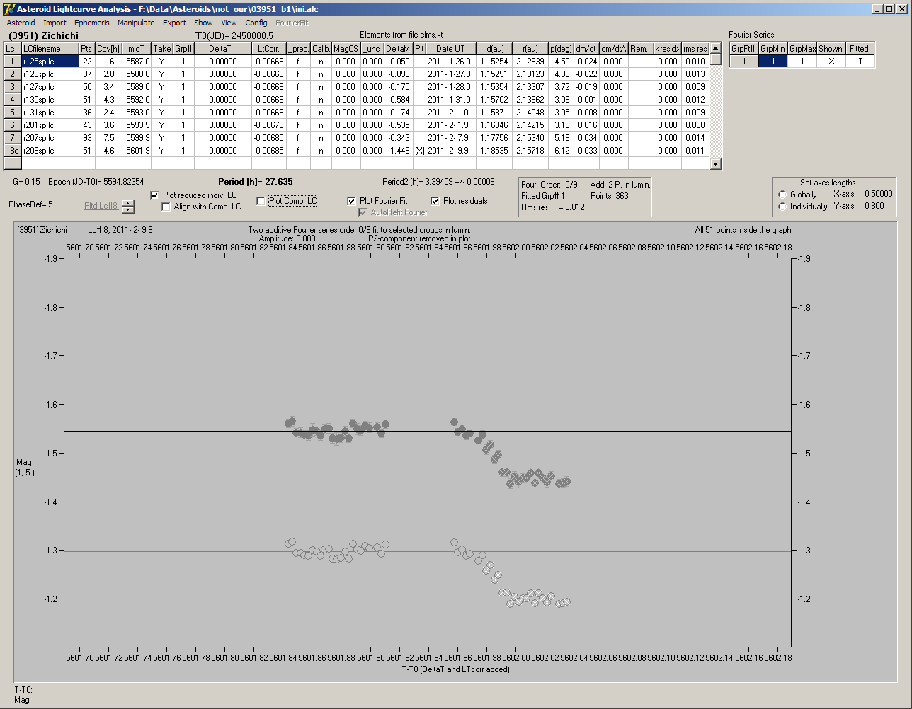Click the rms res column header
This screenshot has height=709, width=912.
(695, 49)
